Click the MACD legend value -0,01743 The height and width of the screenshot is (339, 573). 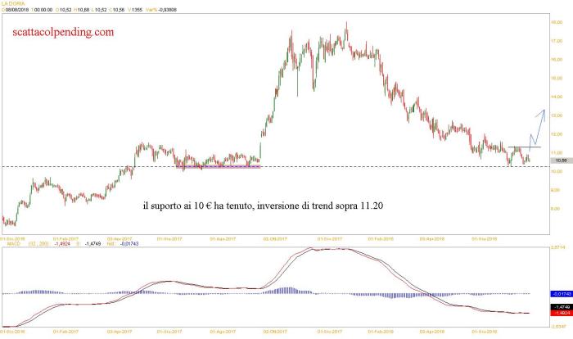point(129,243)
